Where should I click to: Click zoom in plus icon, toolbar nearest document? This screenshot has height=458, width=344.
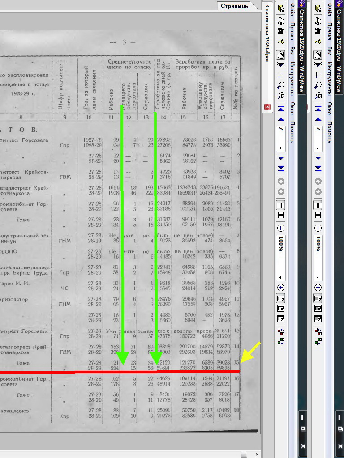(281, 287)
